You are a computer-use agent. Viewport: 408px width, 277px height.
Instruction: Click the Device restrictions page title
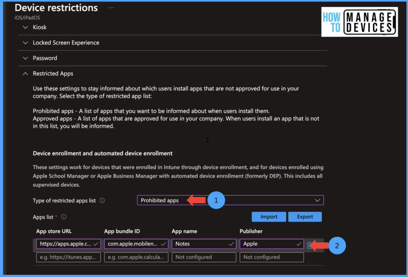(x=56, y=8)
